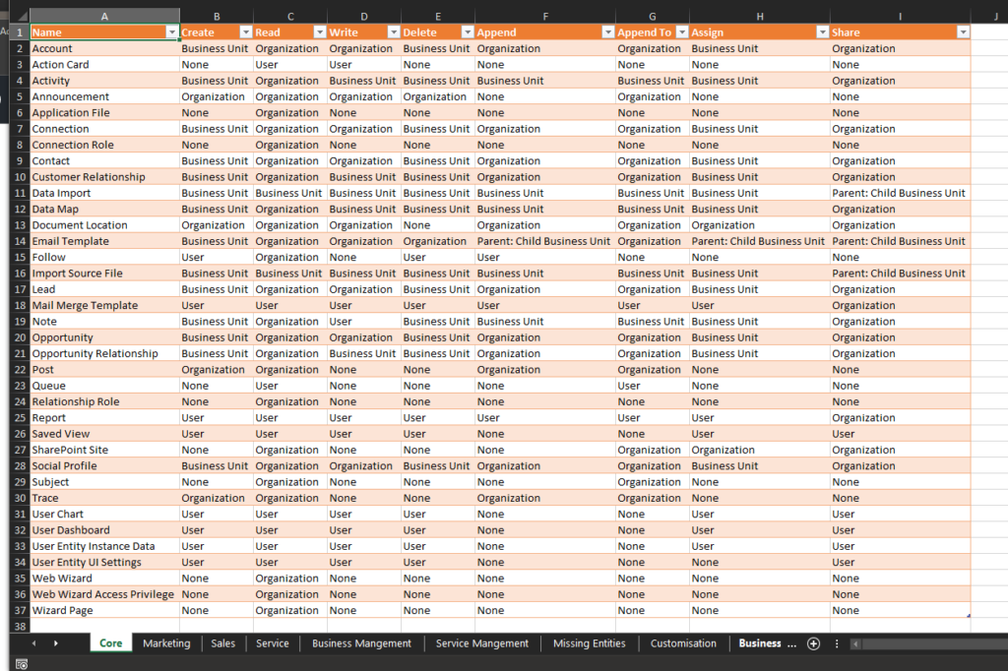Click the SharePoint Site cell
1008x671 pixels.
(104, 450)
